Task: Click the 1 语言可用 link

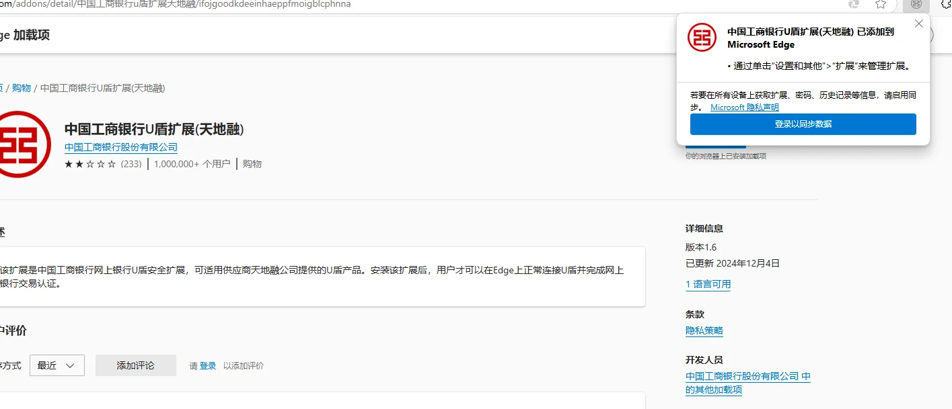Action: tap(708, 285)
